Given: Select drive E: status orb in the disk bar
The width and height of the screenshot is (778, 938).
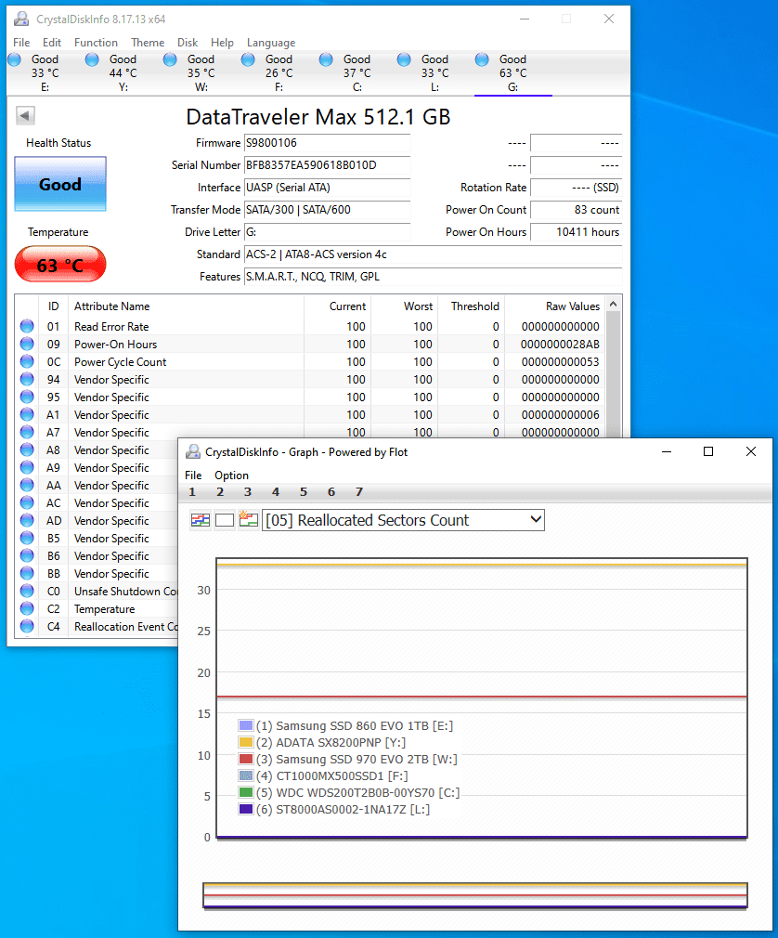Looking at the screenshot, I should pos(14,59).
